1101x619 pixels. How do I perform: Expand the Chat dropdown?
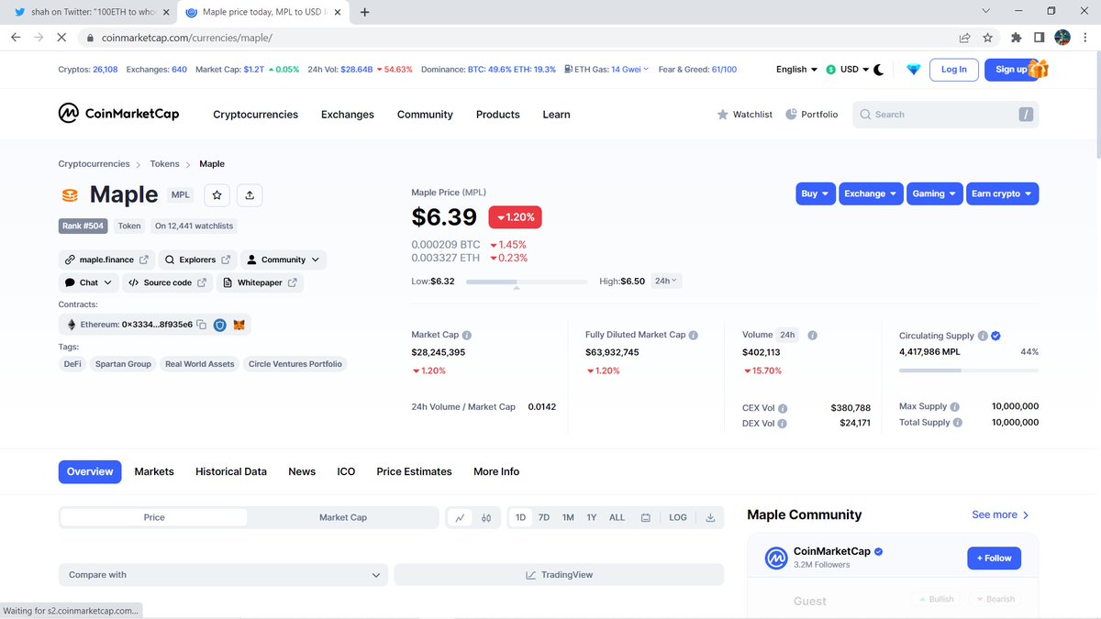point(89,282)
